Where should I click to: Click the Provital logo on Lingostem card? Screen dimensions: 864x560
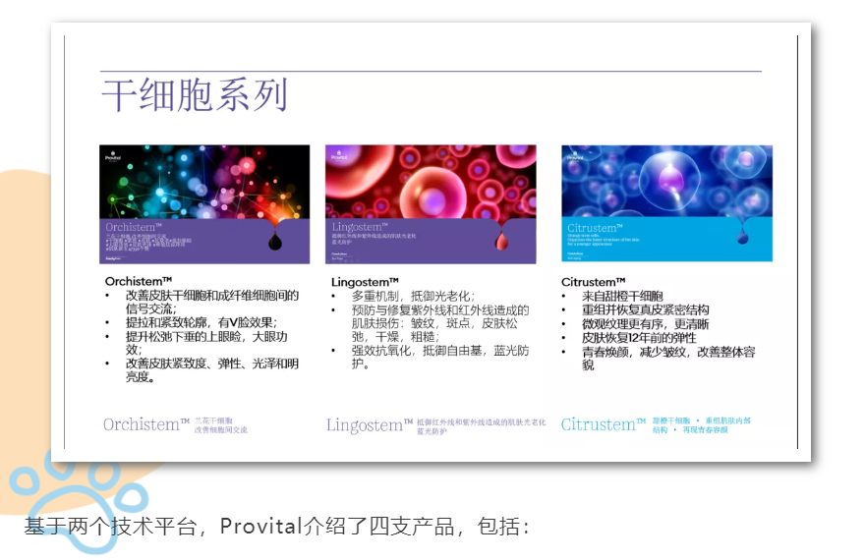point(340,155)
